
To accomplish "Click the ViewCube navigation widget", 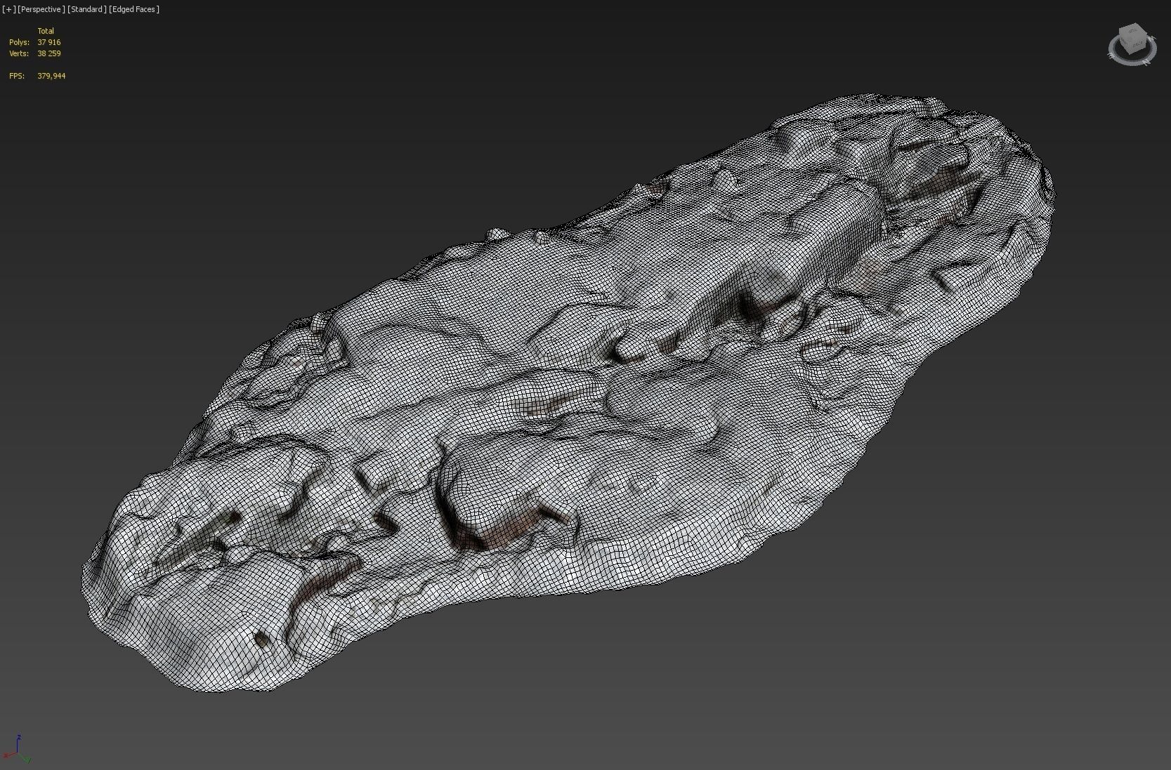I will click(x=1132, y=44).
